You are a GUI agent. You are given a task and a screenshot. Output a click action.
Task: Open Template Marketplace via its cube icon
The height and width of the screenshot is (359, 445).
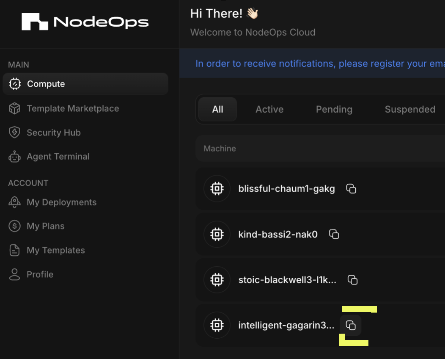point(14,108)
